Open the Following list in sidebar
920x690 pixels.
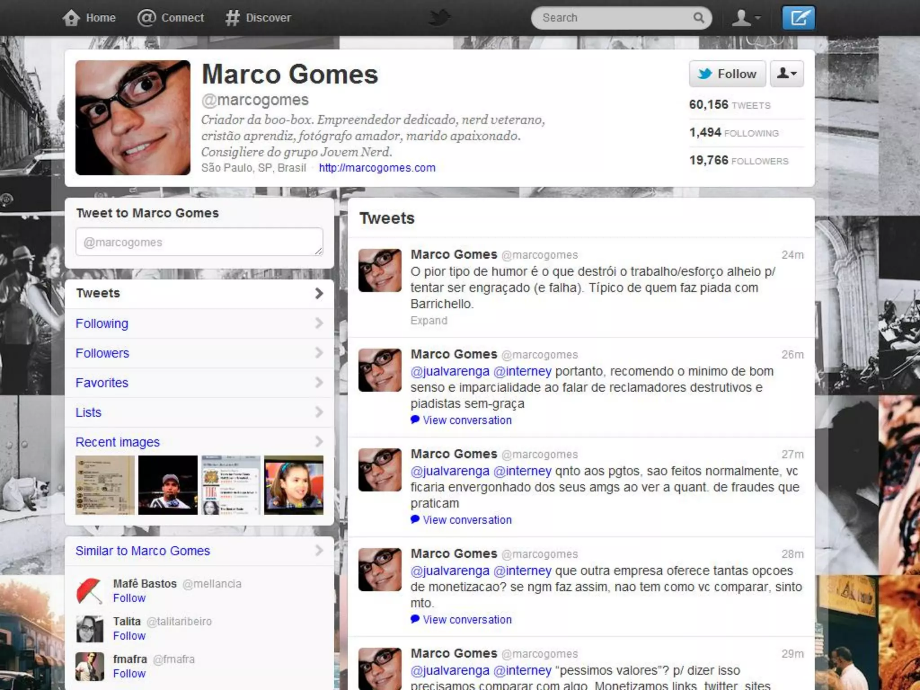[x=102, y=323]
